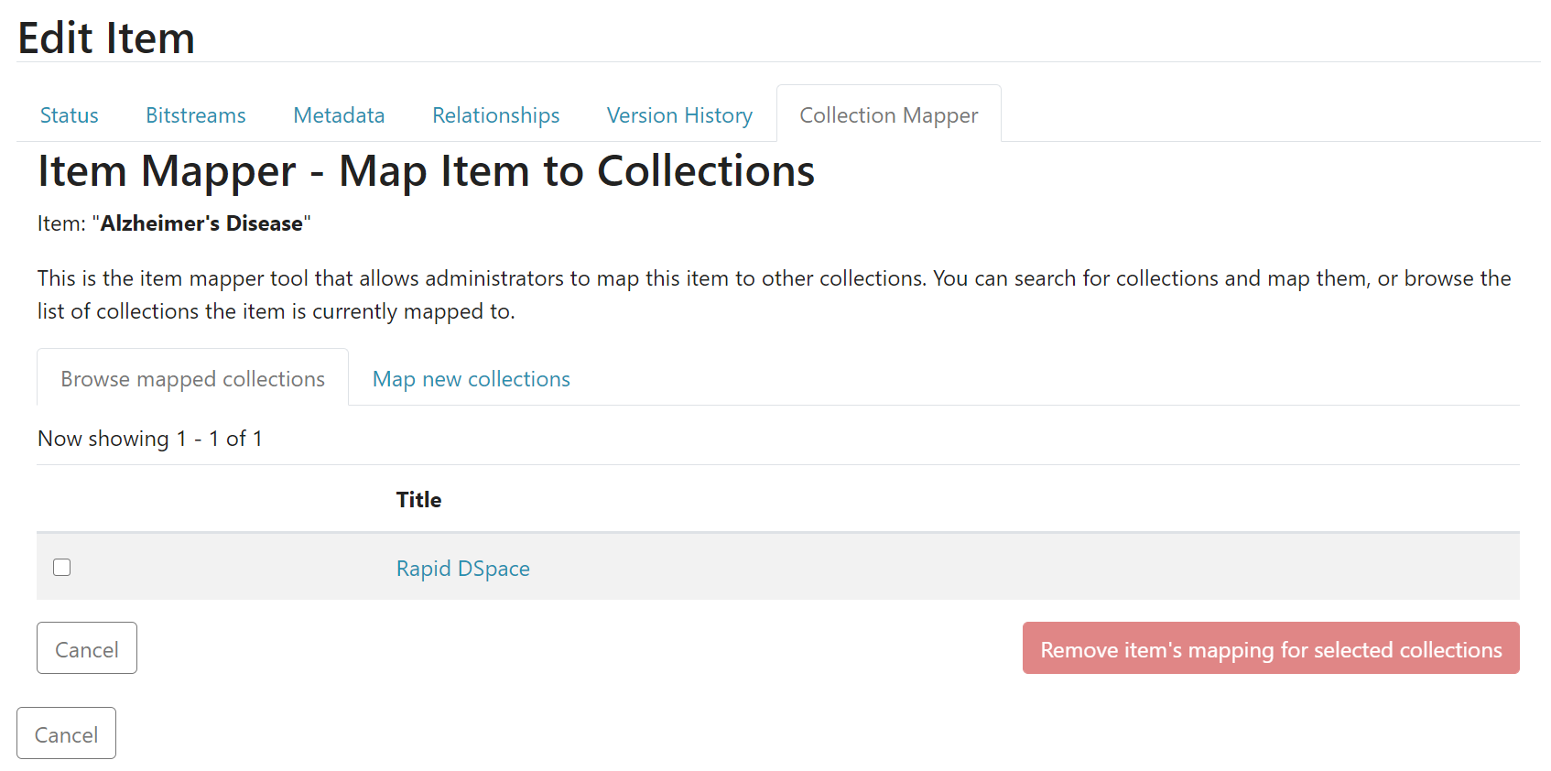
Task: Open the Rapid DSpace collection link
Action: coord(462,569)
